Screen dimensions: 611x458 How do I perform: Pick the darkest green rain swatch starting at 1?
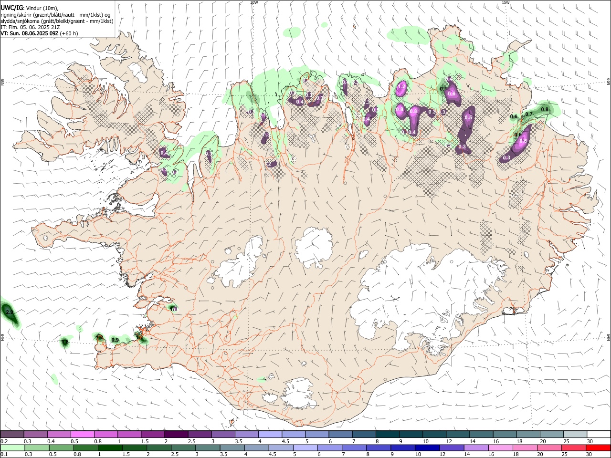(110, 448)
